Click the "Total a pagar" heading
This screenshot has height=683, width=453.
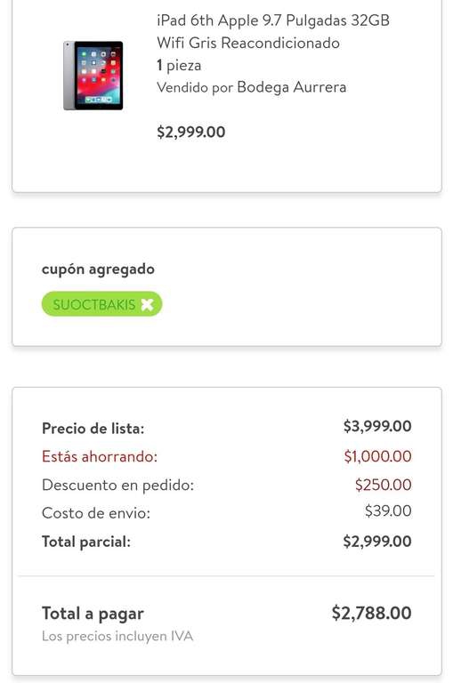coord(93,614)
